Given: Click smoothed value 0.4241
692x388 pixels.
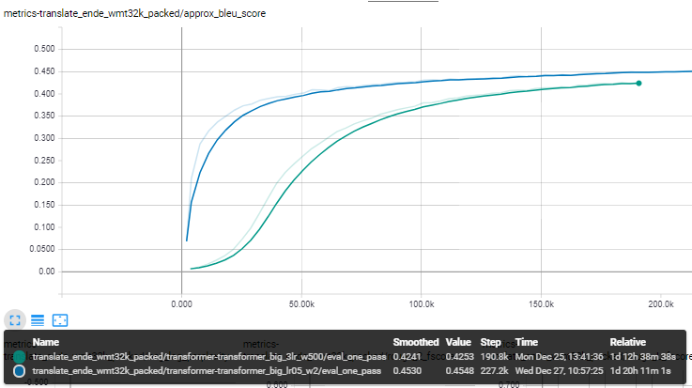Looking at the screenshot, I should pos(407,357).
